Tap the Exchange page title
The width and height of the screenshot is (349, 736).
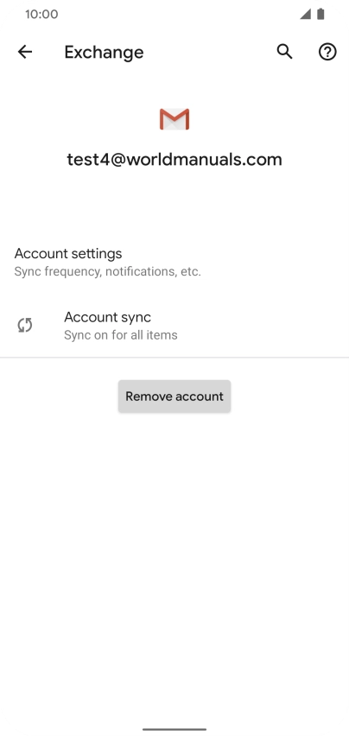(x=104, y=52)
